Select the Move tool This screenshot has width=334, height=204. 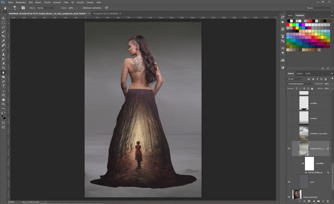3,18
